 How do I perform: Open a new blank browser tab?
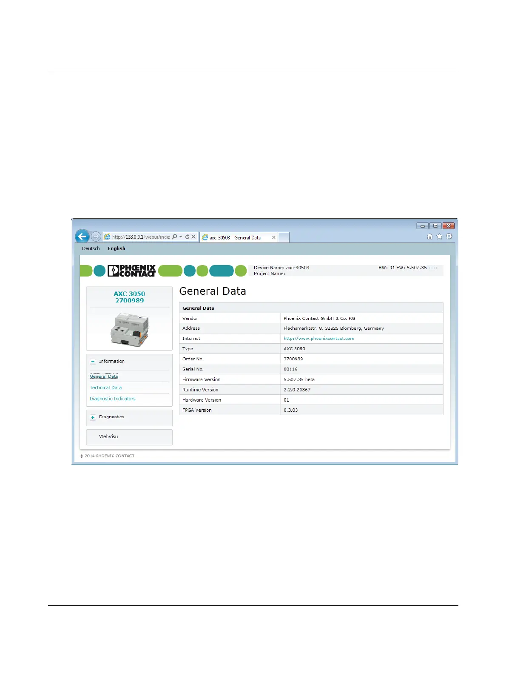[284, 237]
